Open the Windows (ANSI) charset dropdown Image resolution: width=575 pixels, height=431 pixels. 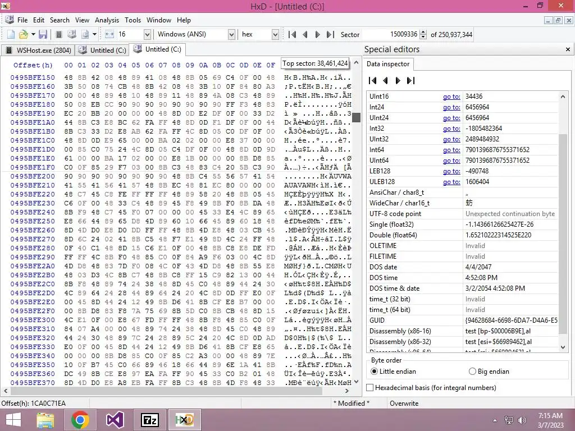click(231, 34)
